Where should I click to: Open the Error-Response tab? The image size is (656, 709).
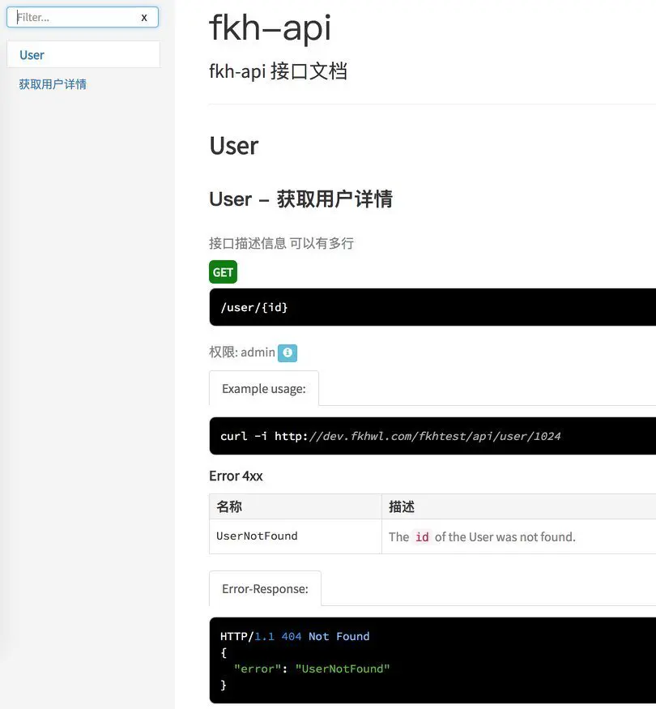(x=265, y=588)
